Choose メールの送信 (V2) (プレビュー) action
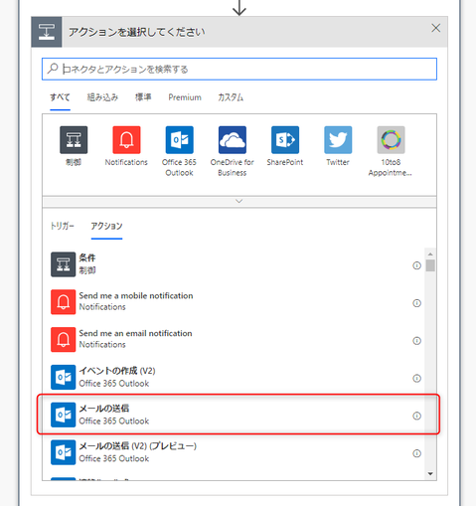The width and height of the screenshot is (476, 506). 138,446
